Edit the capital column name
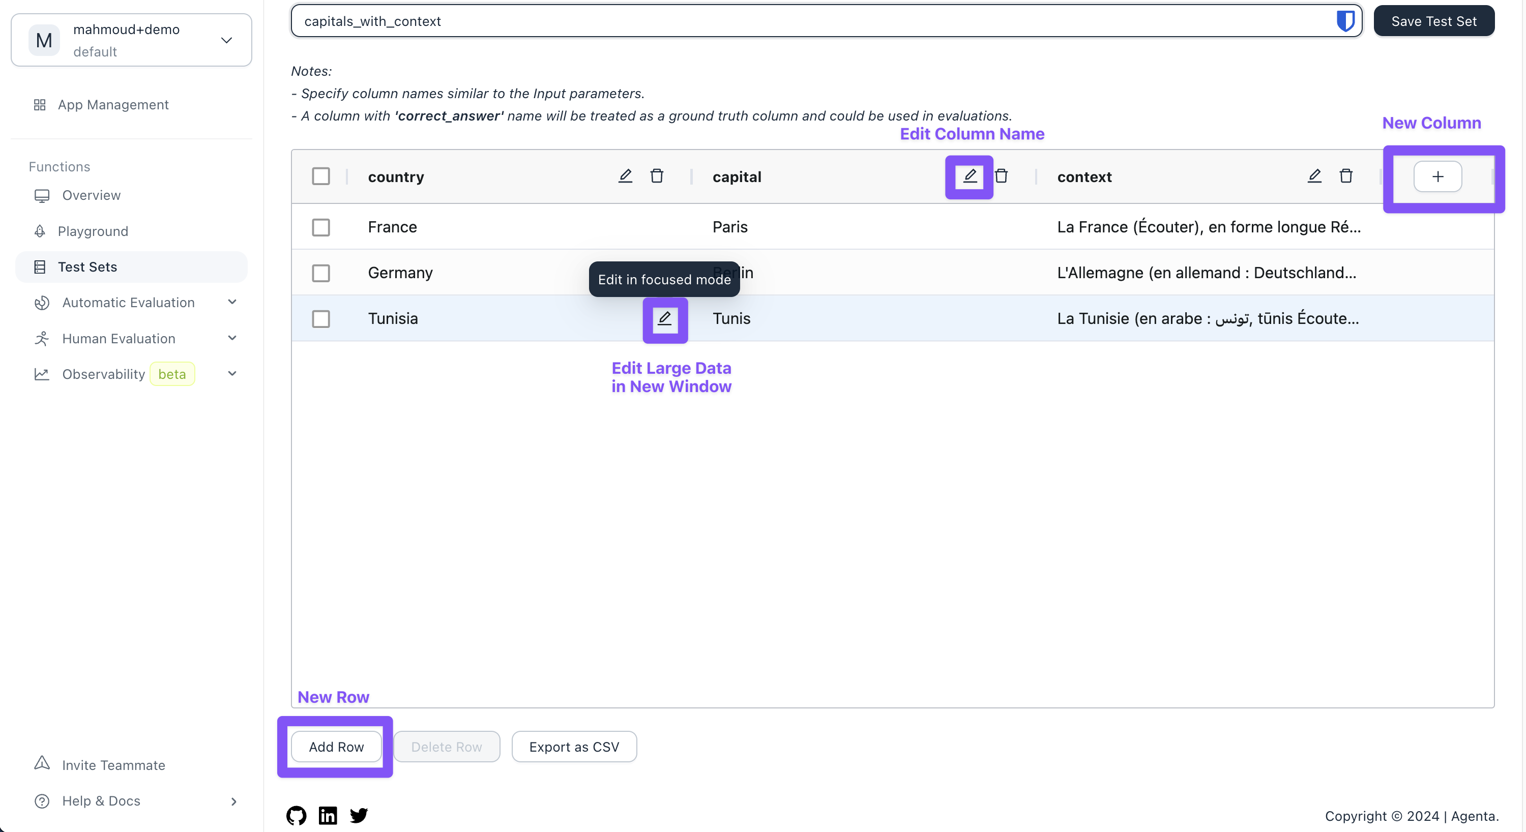Image resolution: width=1526 pixels, height=832 pixels. [x=970, y=176]
